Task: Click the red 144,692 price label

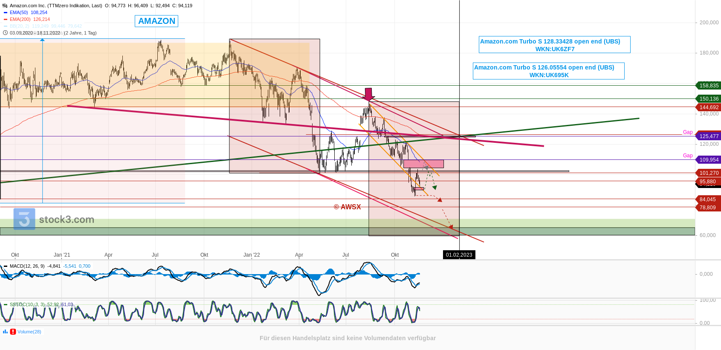Action: (x=709, y=107)
